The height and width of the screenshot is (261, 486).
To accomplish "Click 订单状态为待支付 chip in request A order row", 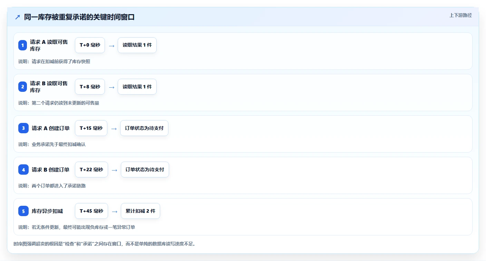I will tap(144, 128).
